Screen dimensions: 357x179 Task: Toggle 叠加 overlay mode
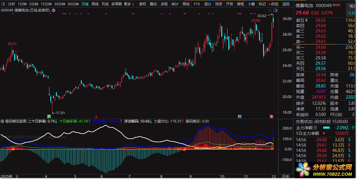pyautogui.click(x=153, y=4)
